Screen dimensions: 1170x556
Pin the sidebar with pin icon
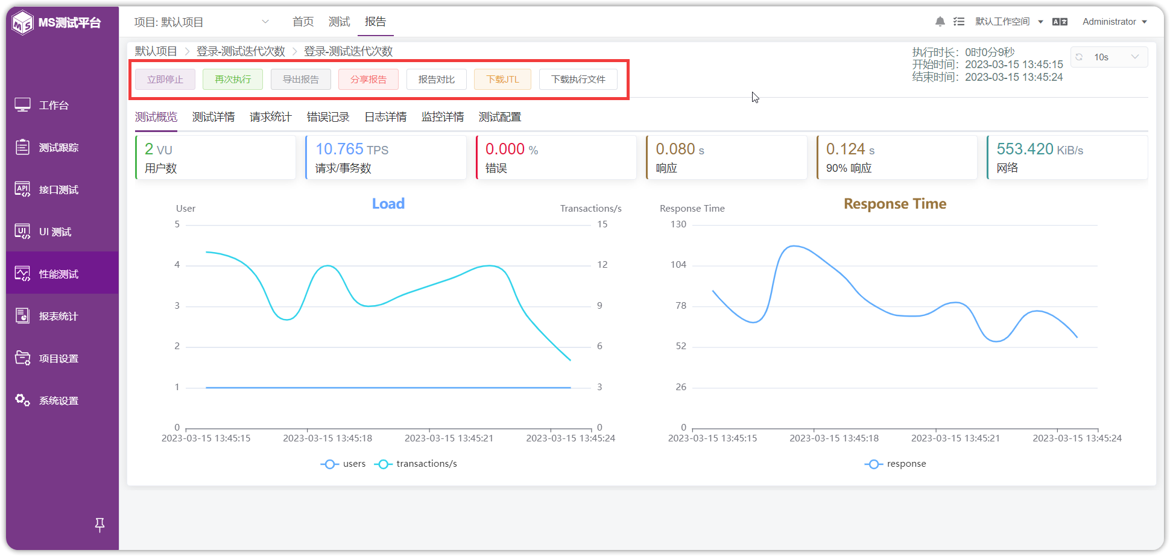[100, 525]
